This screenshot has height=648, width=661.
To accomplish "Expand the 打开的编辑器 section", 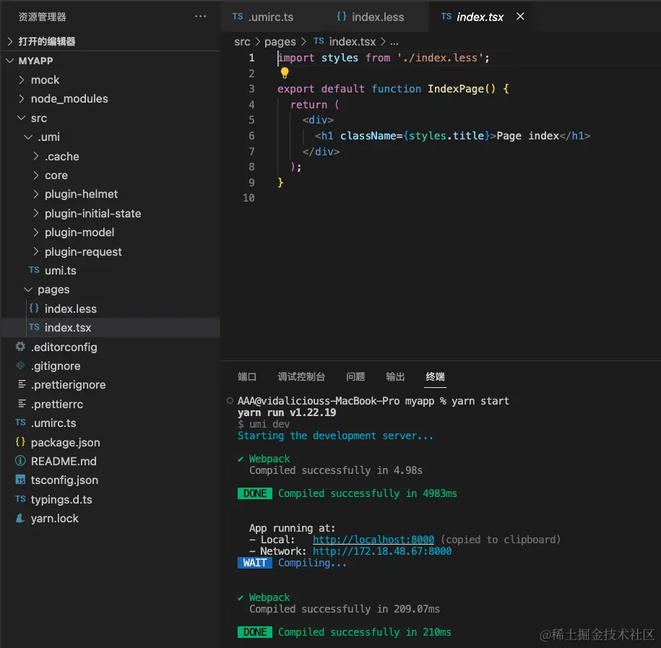I will pos(10,41).
